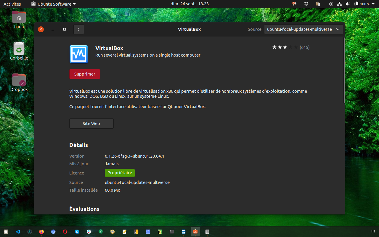Open Skype from the dock
Image resolution: width=379 pixels, height=237 pixels.
click(77, 232)
